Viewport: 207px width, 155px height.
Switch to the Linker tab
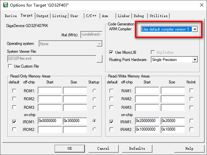(124, 16)
